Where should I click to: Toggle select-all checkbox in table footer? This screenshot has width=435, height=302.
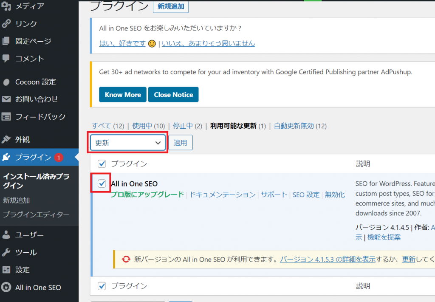coord(102,286)
